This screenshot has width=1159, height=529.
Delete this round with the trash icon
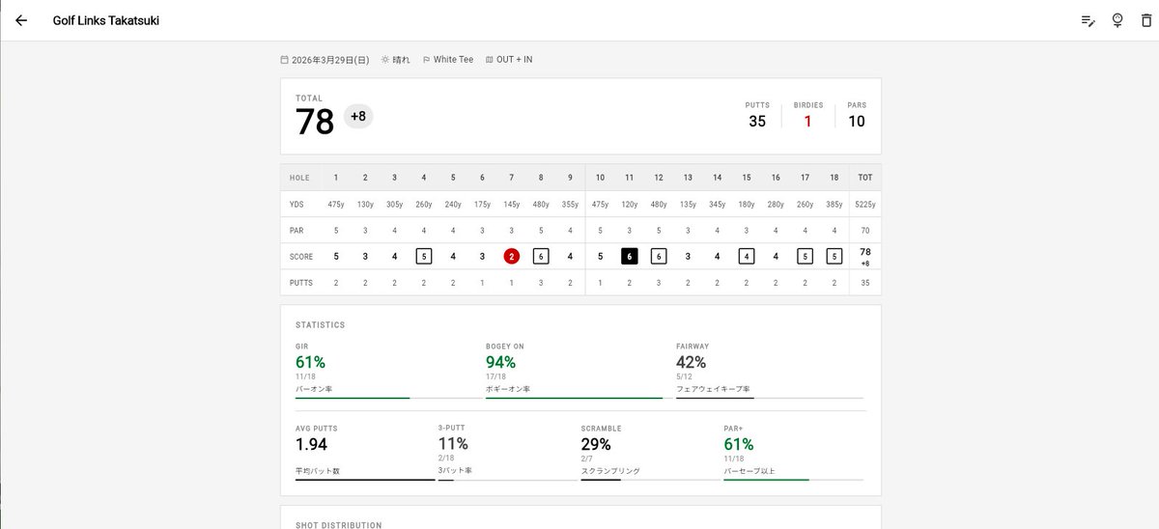(1145, 20)
